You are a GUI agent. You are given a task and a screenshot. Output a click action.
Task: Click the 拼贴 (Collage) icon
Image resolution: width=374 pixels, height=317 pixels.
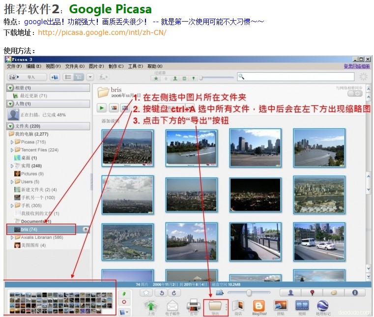[281, 306]
